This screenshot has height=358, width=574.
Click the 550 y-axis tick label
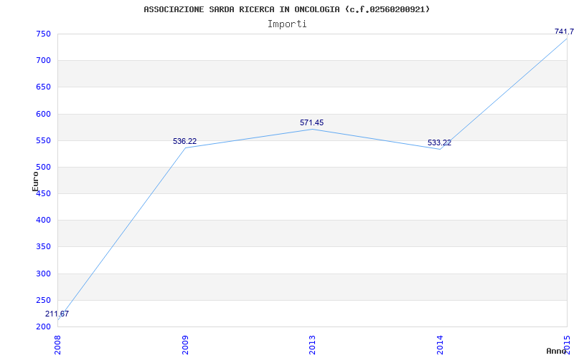coord(43,140)
